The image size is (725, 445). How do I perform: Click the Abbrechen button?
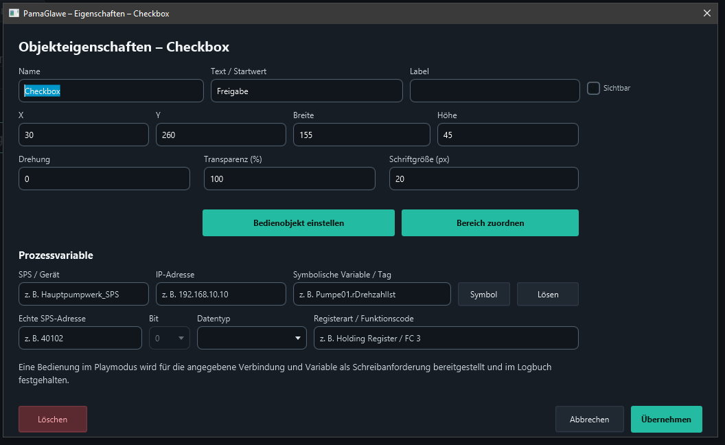click(590, 419)
